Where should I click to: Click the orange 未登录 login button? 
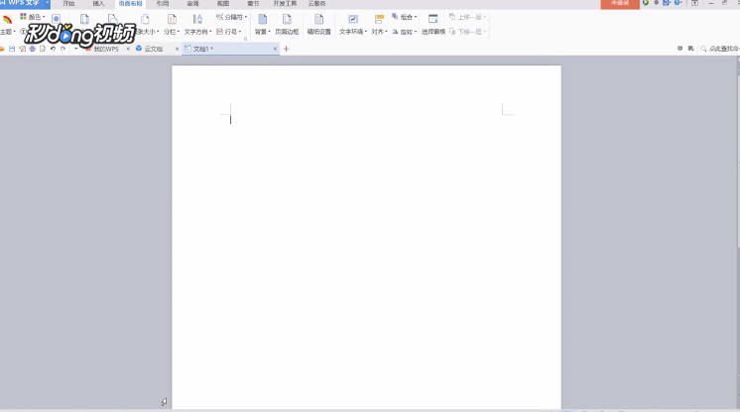click(x=620, y=3)
